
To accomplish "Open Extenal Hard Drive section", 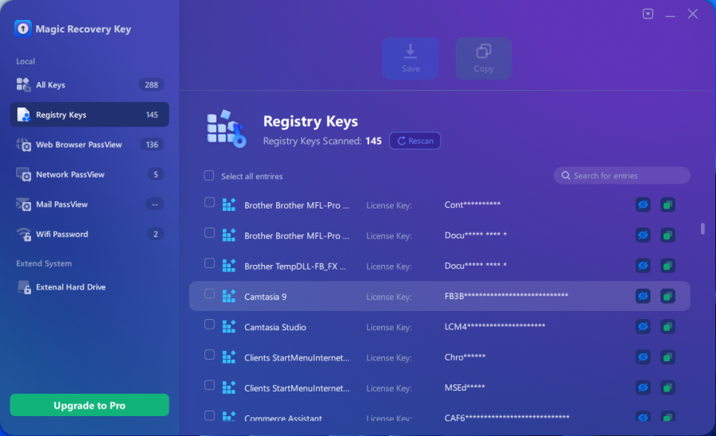I will click(89, 287).
